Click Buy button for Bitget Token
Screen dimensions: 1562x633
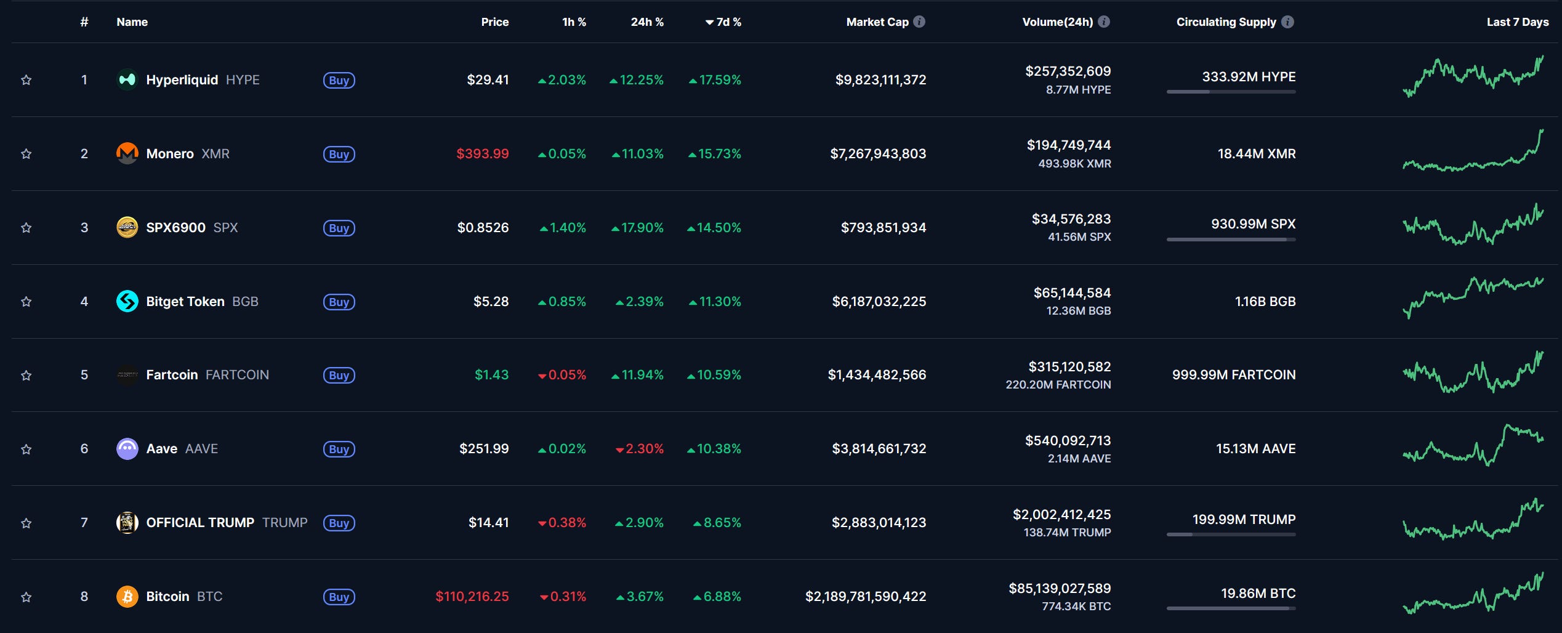pyautogui.click(x=339, y=302)
